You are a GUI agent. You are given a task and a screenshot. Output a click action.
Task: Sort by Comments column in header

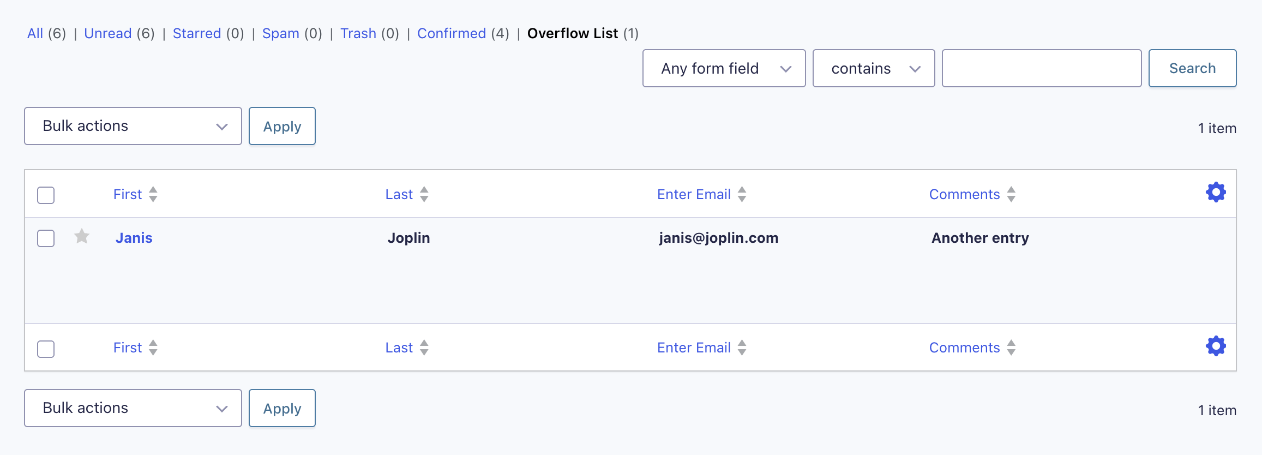(972, 194)
